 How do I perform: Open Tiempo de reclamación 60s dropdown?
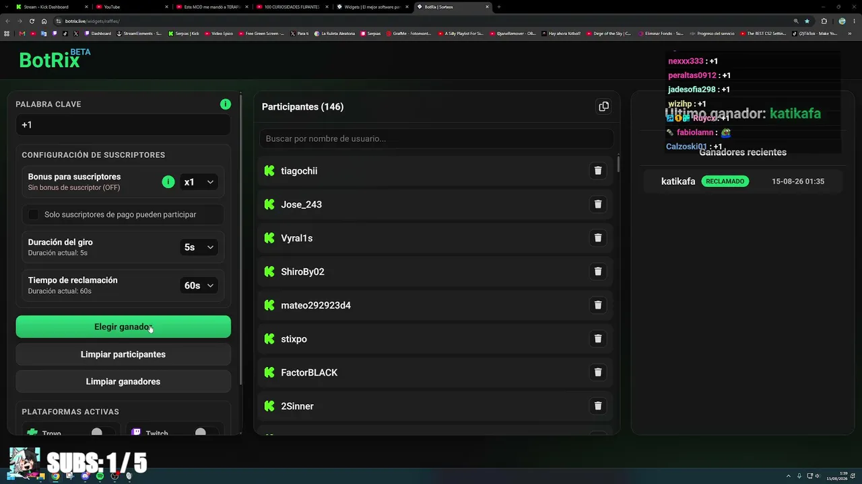point(199,286)
